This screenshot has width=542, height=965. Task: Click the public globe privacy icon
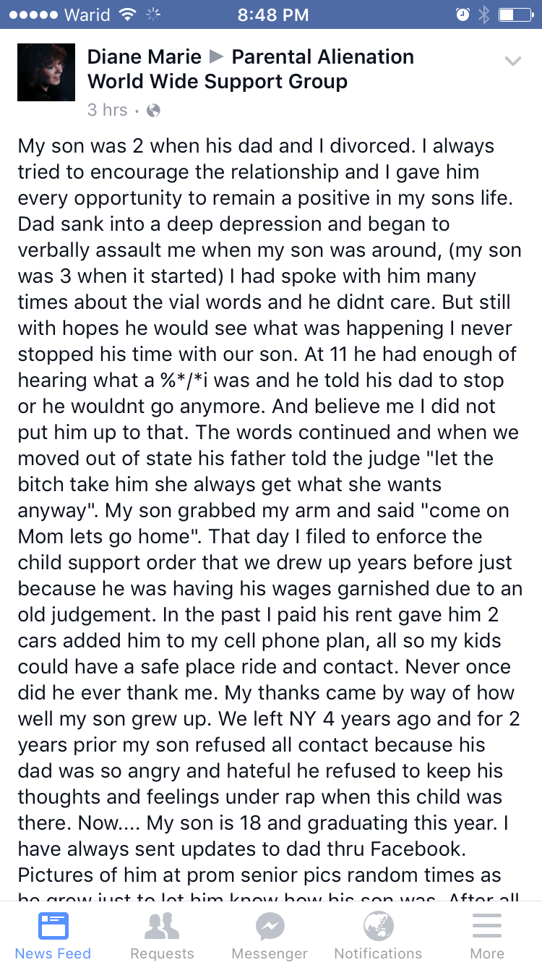(x=153, y=111)
